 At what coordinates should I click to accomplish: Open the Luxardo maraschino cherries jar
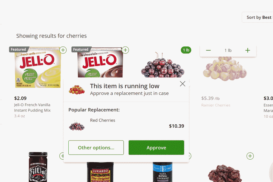click(x=100, y=171)
